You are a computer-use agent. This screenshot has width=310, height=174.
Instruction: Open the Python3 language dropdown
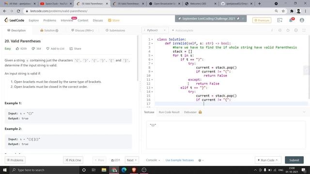155,30
